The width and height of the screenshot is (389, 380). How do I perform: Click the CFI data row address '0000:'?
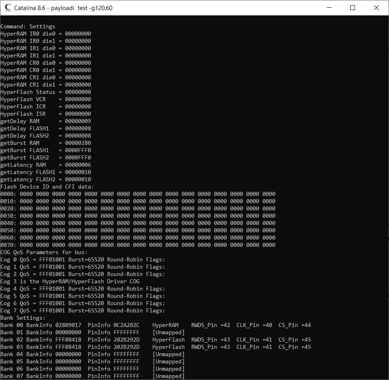coord(8,194)
